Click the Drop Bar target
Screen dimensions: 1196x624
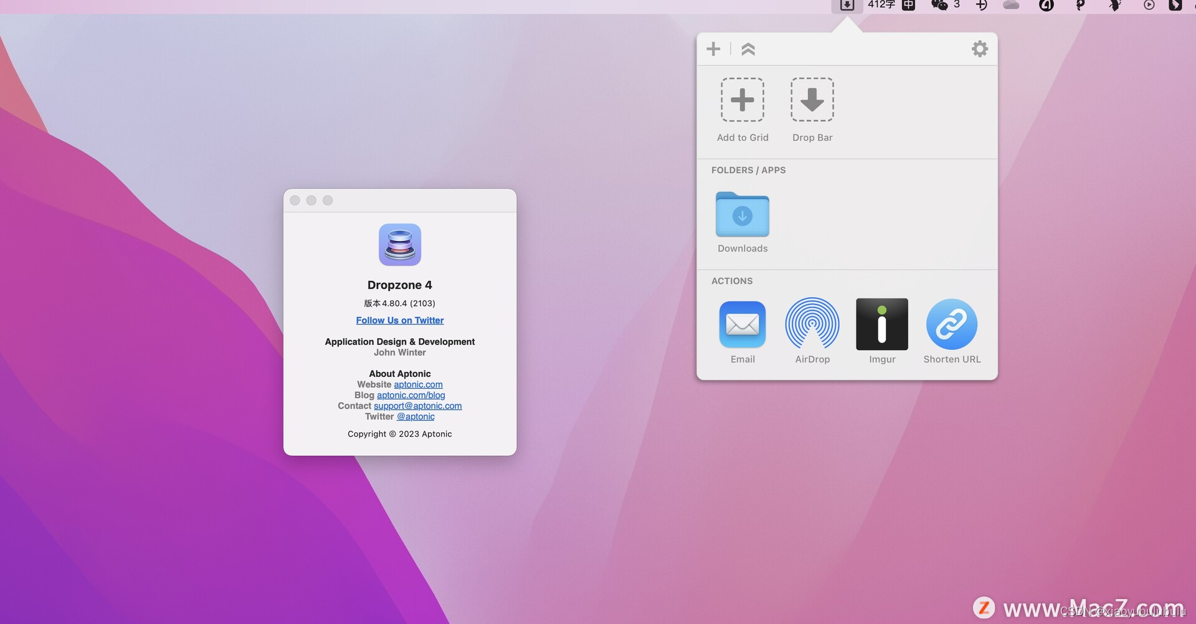[x=812, y=110]
